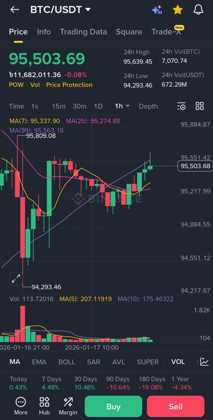Tap the back arrow icon
This screenshot has width=213, height=420.
15,9
